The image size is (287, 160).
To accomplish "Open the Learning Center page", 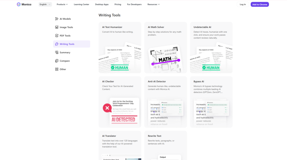I will 82,4.
